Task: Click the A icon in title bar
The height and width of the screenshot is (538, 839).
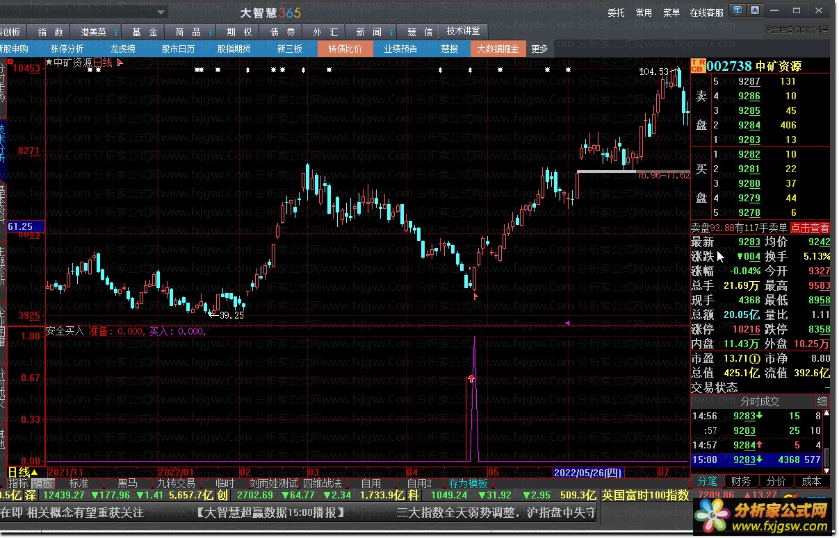Action: (754, 11)
